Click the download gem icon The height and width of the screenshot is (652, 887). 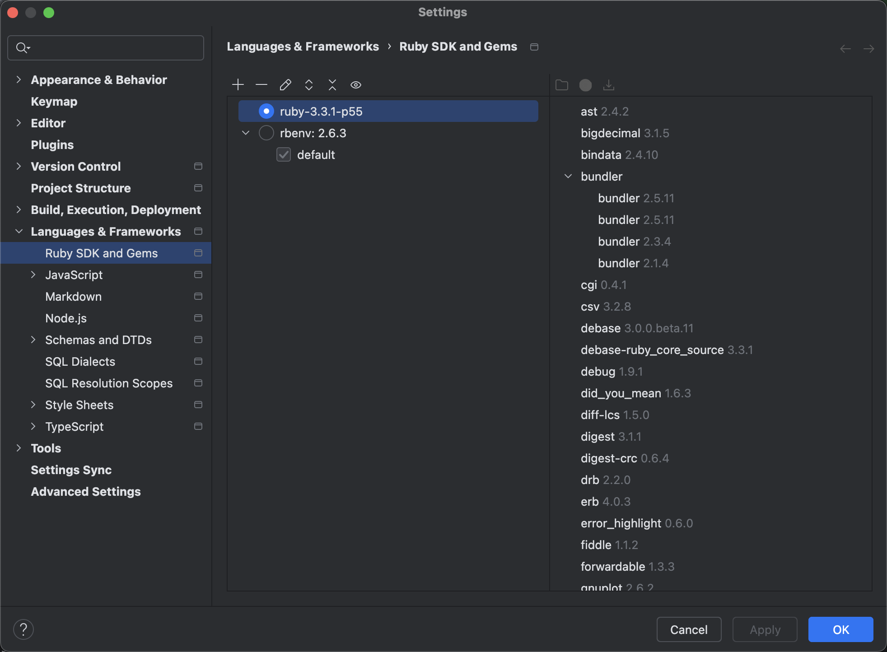609,85
